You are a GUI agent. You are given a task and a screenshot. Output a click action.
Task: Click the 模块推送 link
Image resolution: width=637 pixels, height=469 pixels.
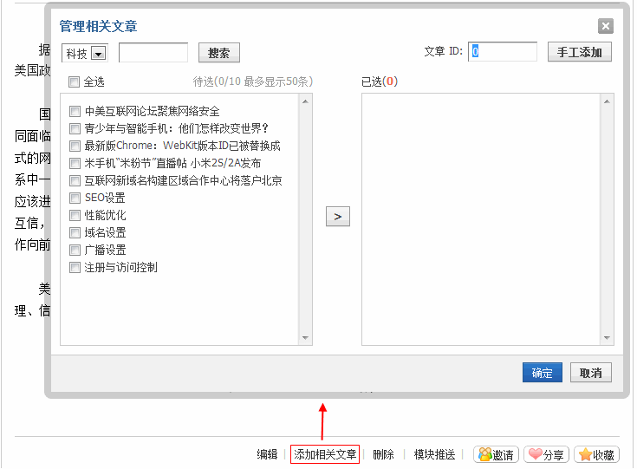tap(434, 454)
